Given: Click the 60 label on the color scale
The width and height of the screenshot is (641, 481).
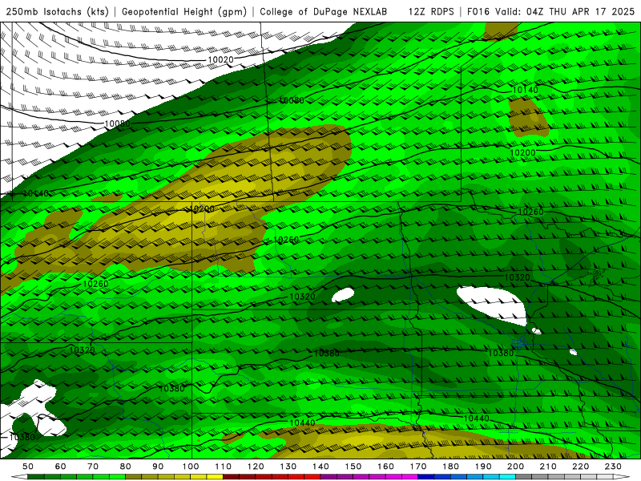Looking at the screenshot, I should pos(60,467).
